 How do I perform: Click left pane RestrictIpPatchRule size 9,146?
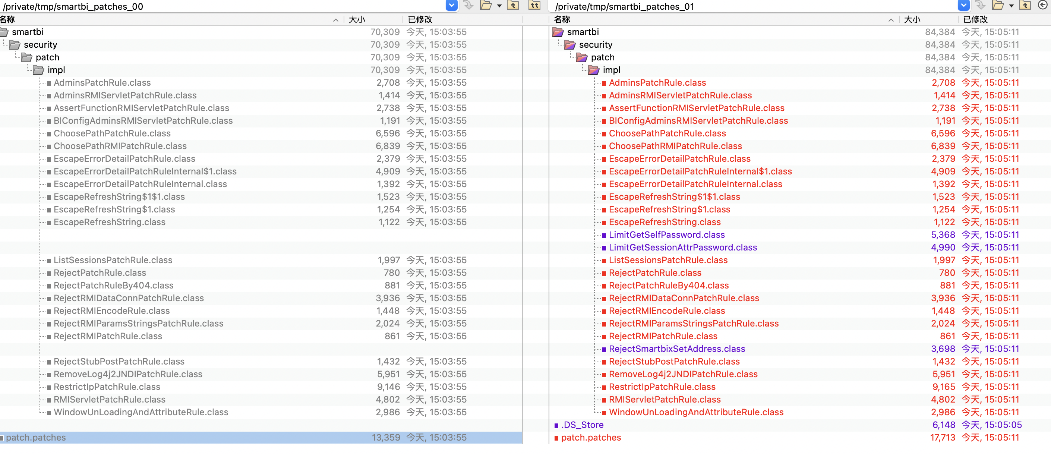[x=388, y=387]
